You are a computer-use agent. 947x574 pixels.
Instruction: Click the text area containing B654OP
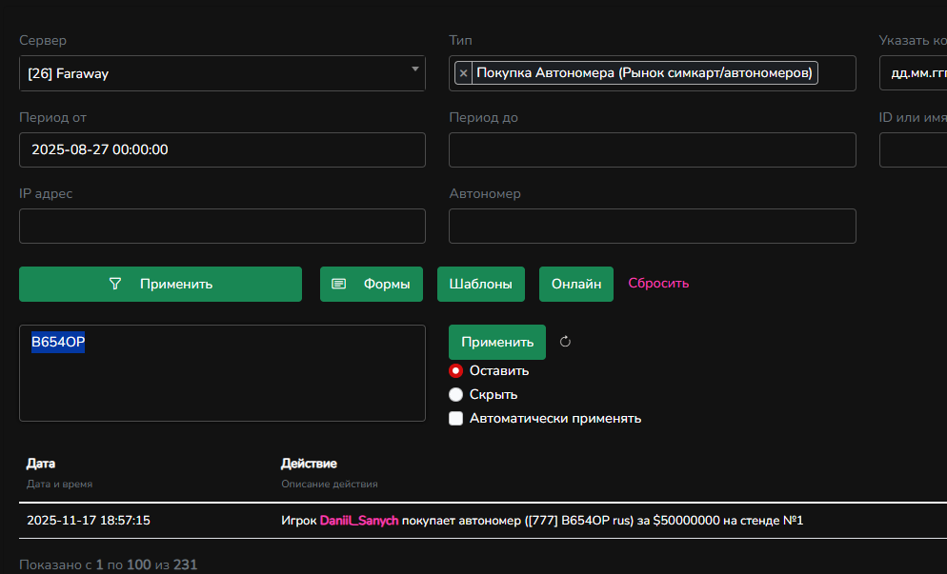pos(222,373)
